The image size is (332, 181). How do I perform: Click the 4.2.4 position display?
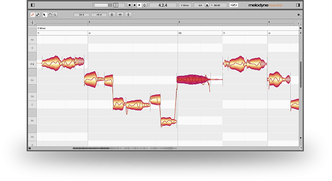163,5
